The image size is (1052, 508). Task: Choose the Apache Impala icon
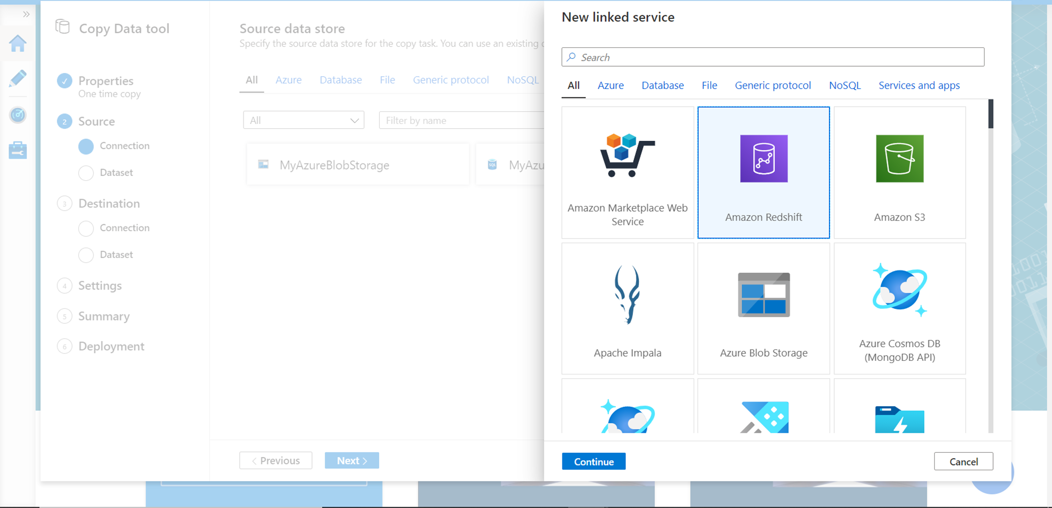[x=628, y=295]
